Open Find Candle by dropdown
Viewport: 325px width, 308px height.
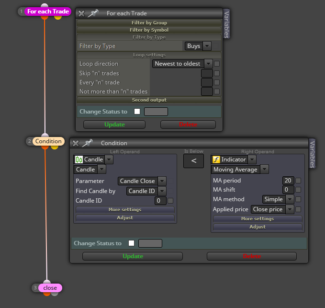click(x=146, y=191)
